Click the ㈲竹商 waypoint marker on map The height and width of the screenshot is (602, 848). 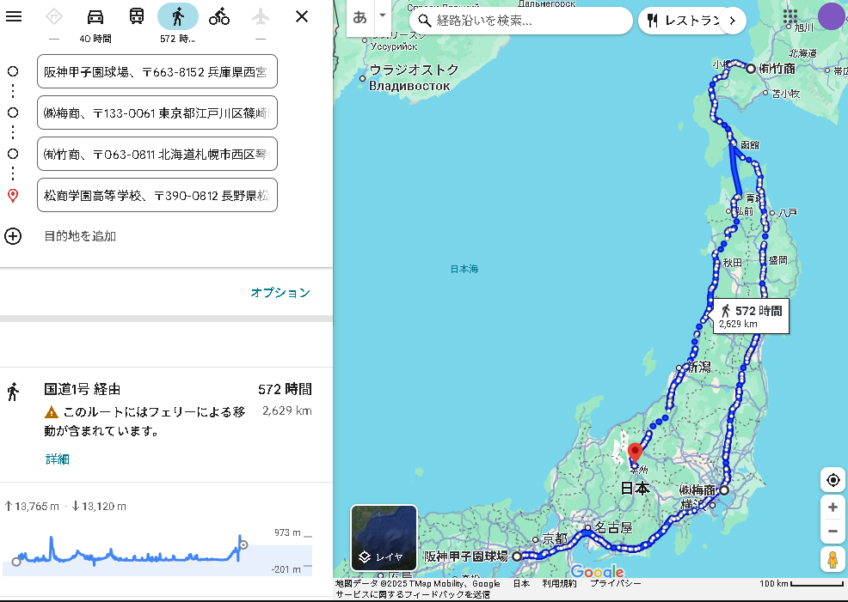(x=751, y=69)
